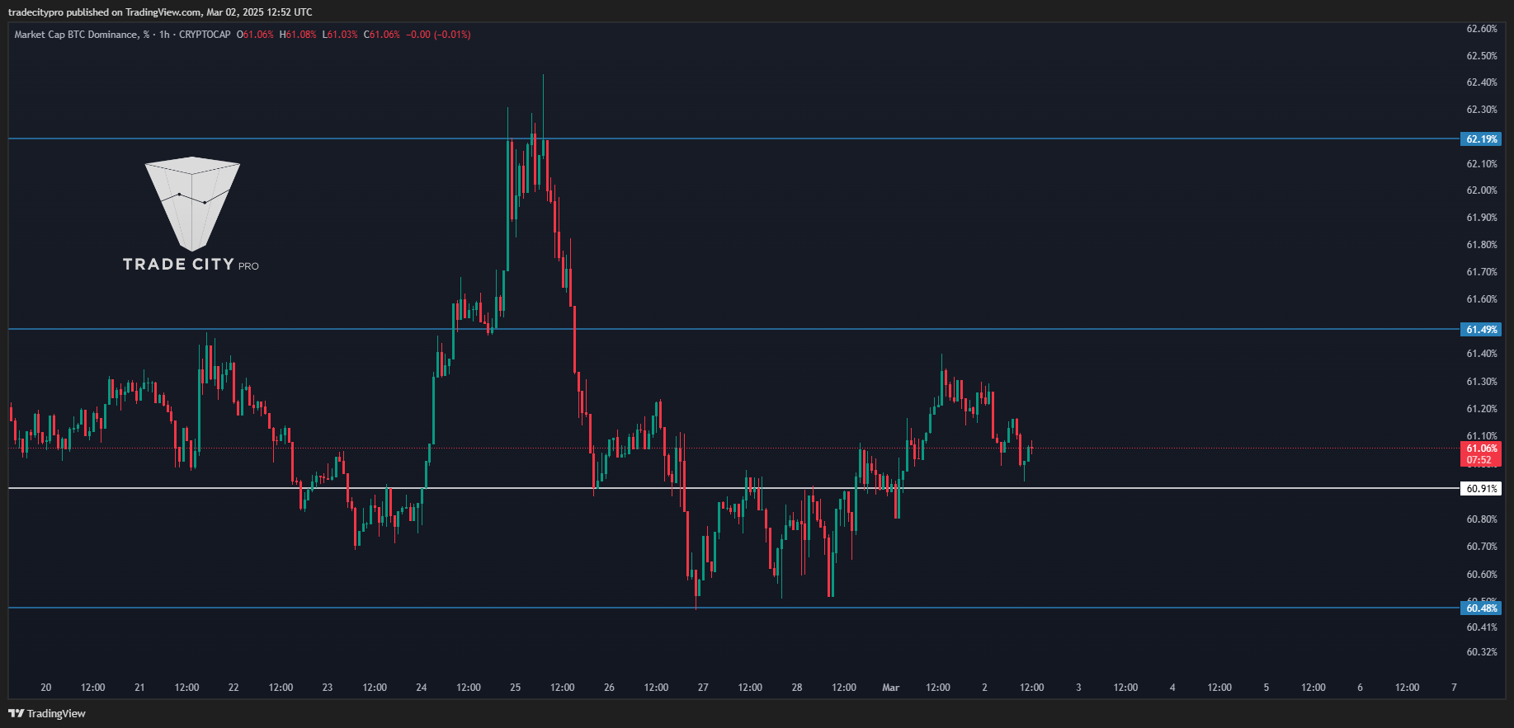
Task: Click date label 28 on time axis
Action: (x=797, y=688)
